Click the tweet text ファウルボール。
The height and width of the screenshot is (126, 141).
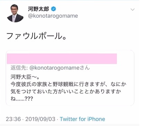coord(36,36)
